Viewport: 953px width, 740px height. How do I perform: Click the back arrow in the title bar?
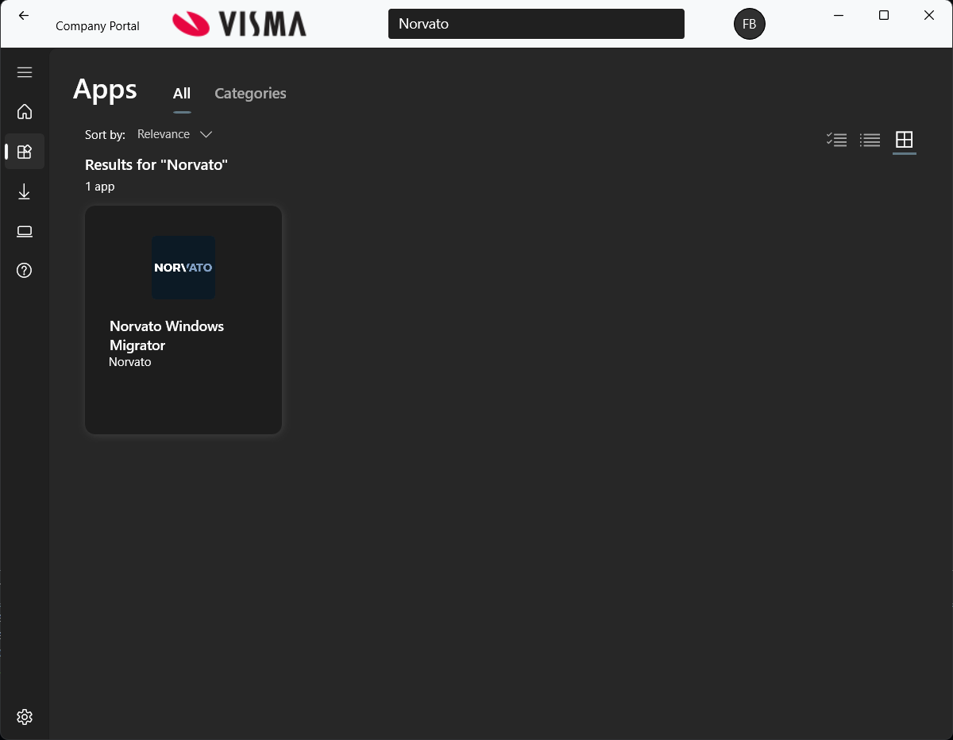tap(23, 15)
